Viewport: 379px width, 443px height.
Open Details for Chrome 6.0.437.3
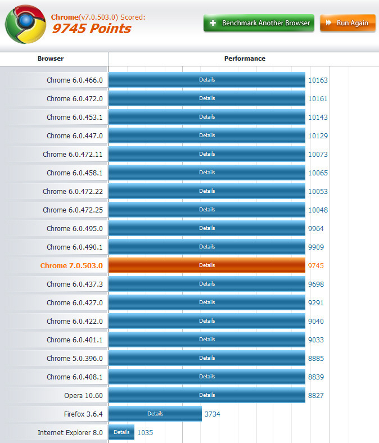tap(207, 284)
